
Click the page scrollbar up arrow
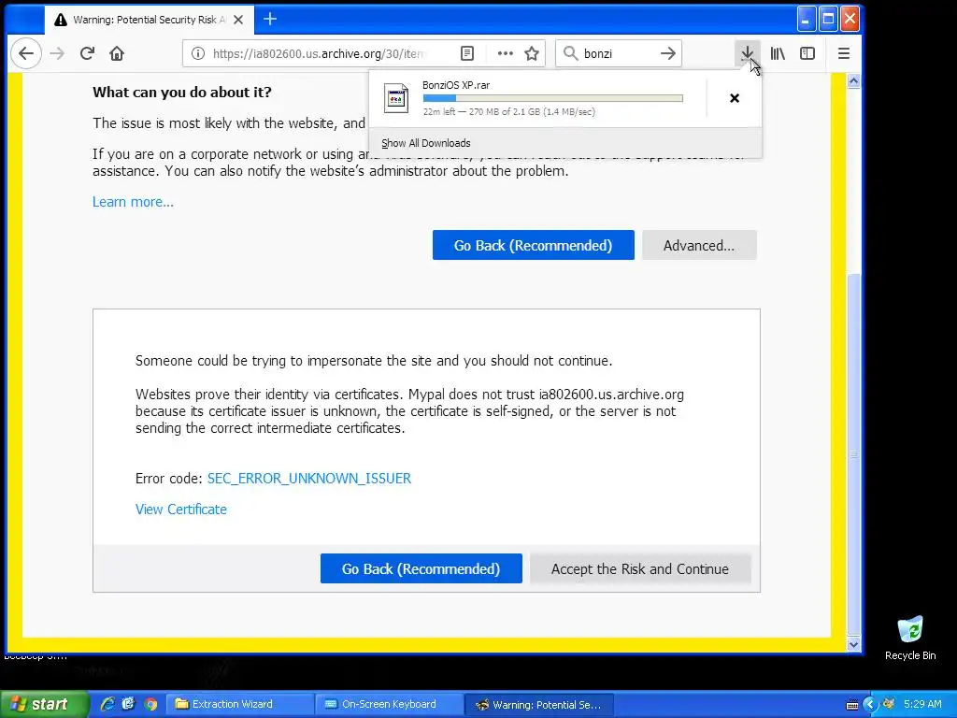coord(853,80)
